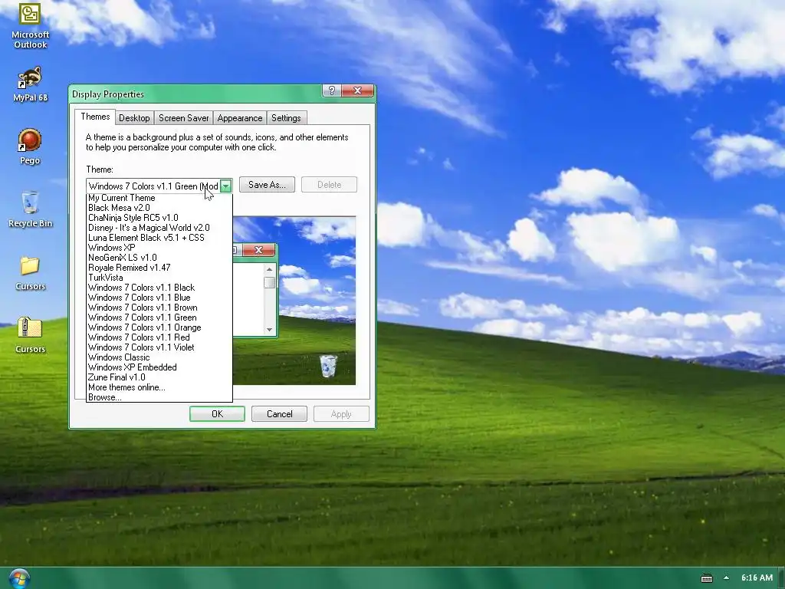
Task: Choose Windows 7 Colors v1.1 Red
Action: point(159,337)
